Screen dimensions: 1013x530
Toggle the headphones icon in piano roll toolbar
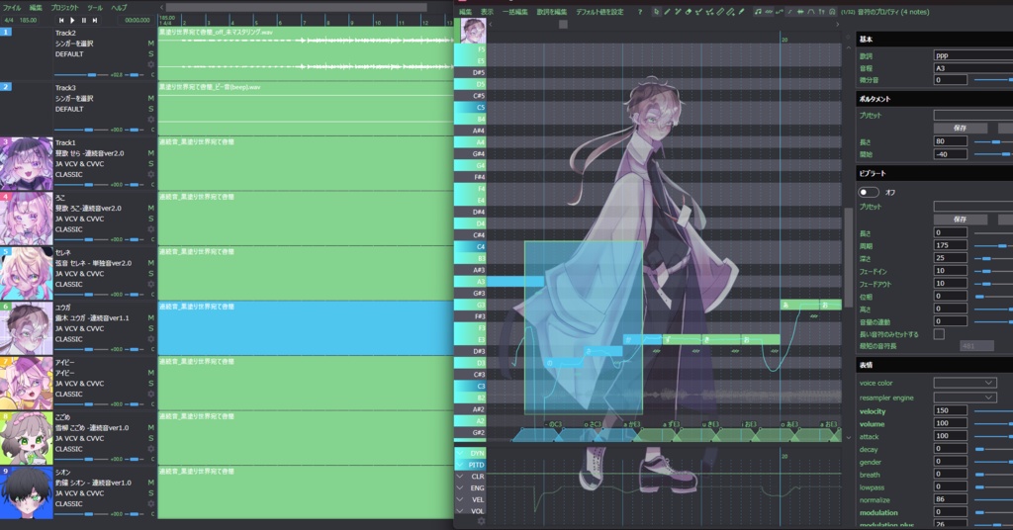coord(831,12)
